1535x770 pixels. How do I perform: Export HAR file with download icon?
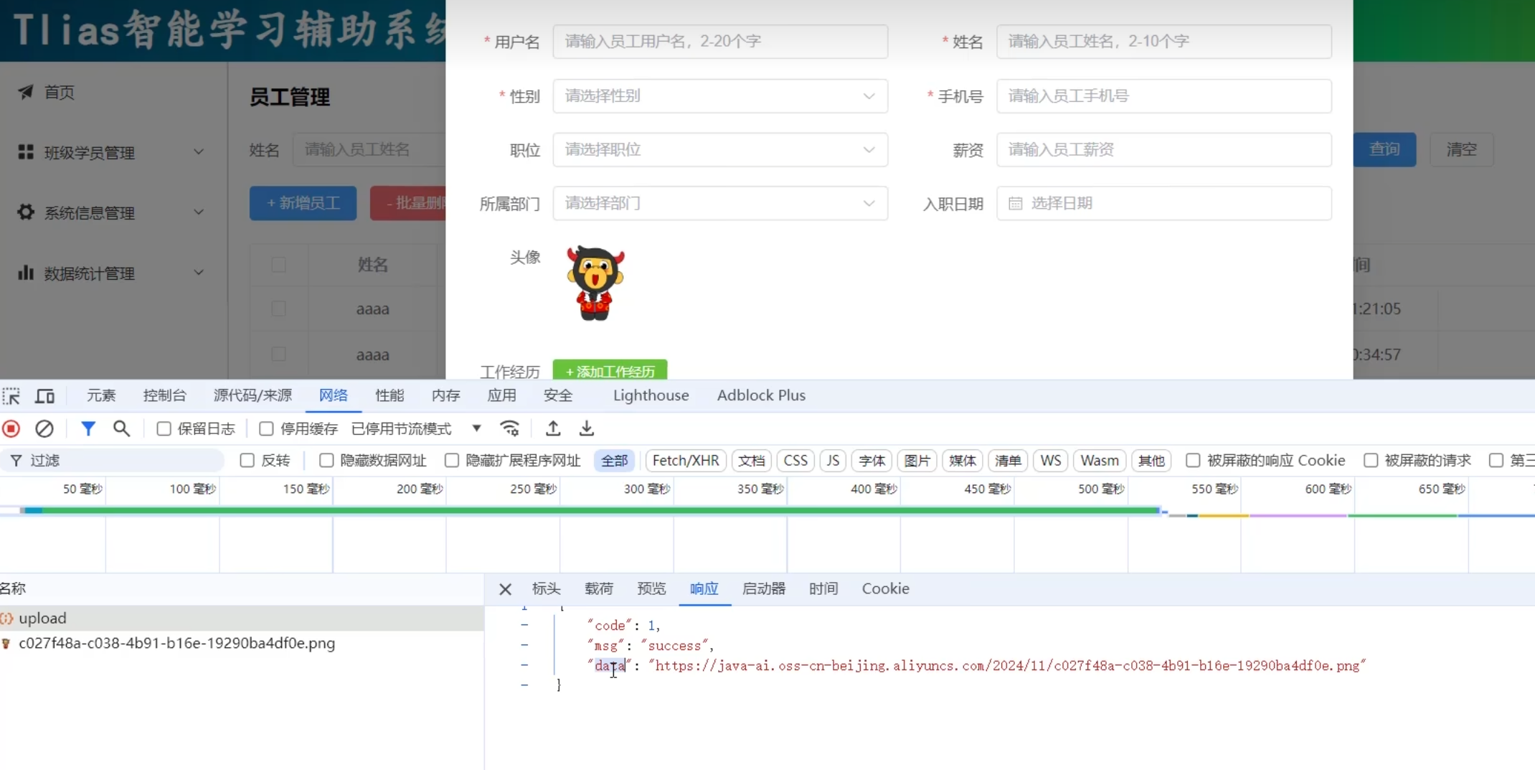click(x=586, y=429)
